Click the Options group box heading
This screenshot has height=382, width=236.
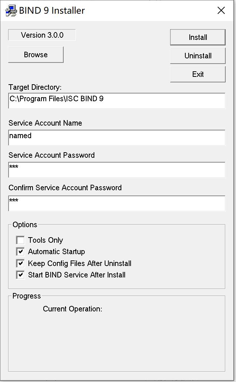click(x=25, y=224)
